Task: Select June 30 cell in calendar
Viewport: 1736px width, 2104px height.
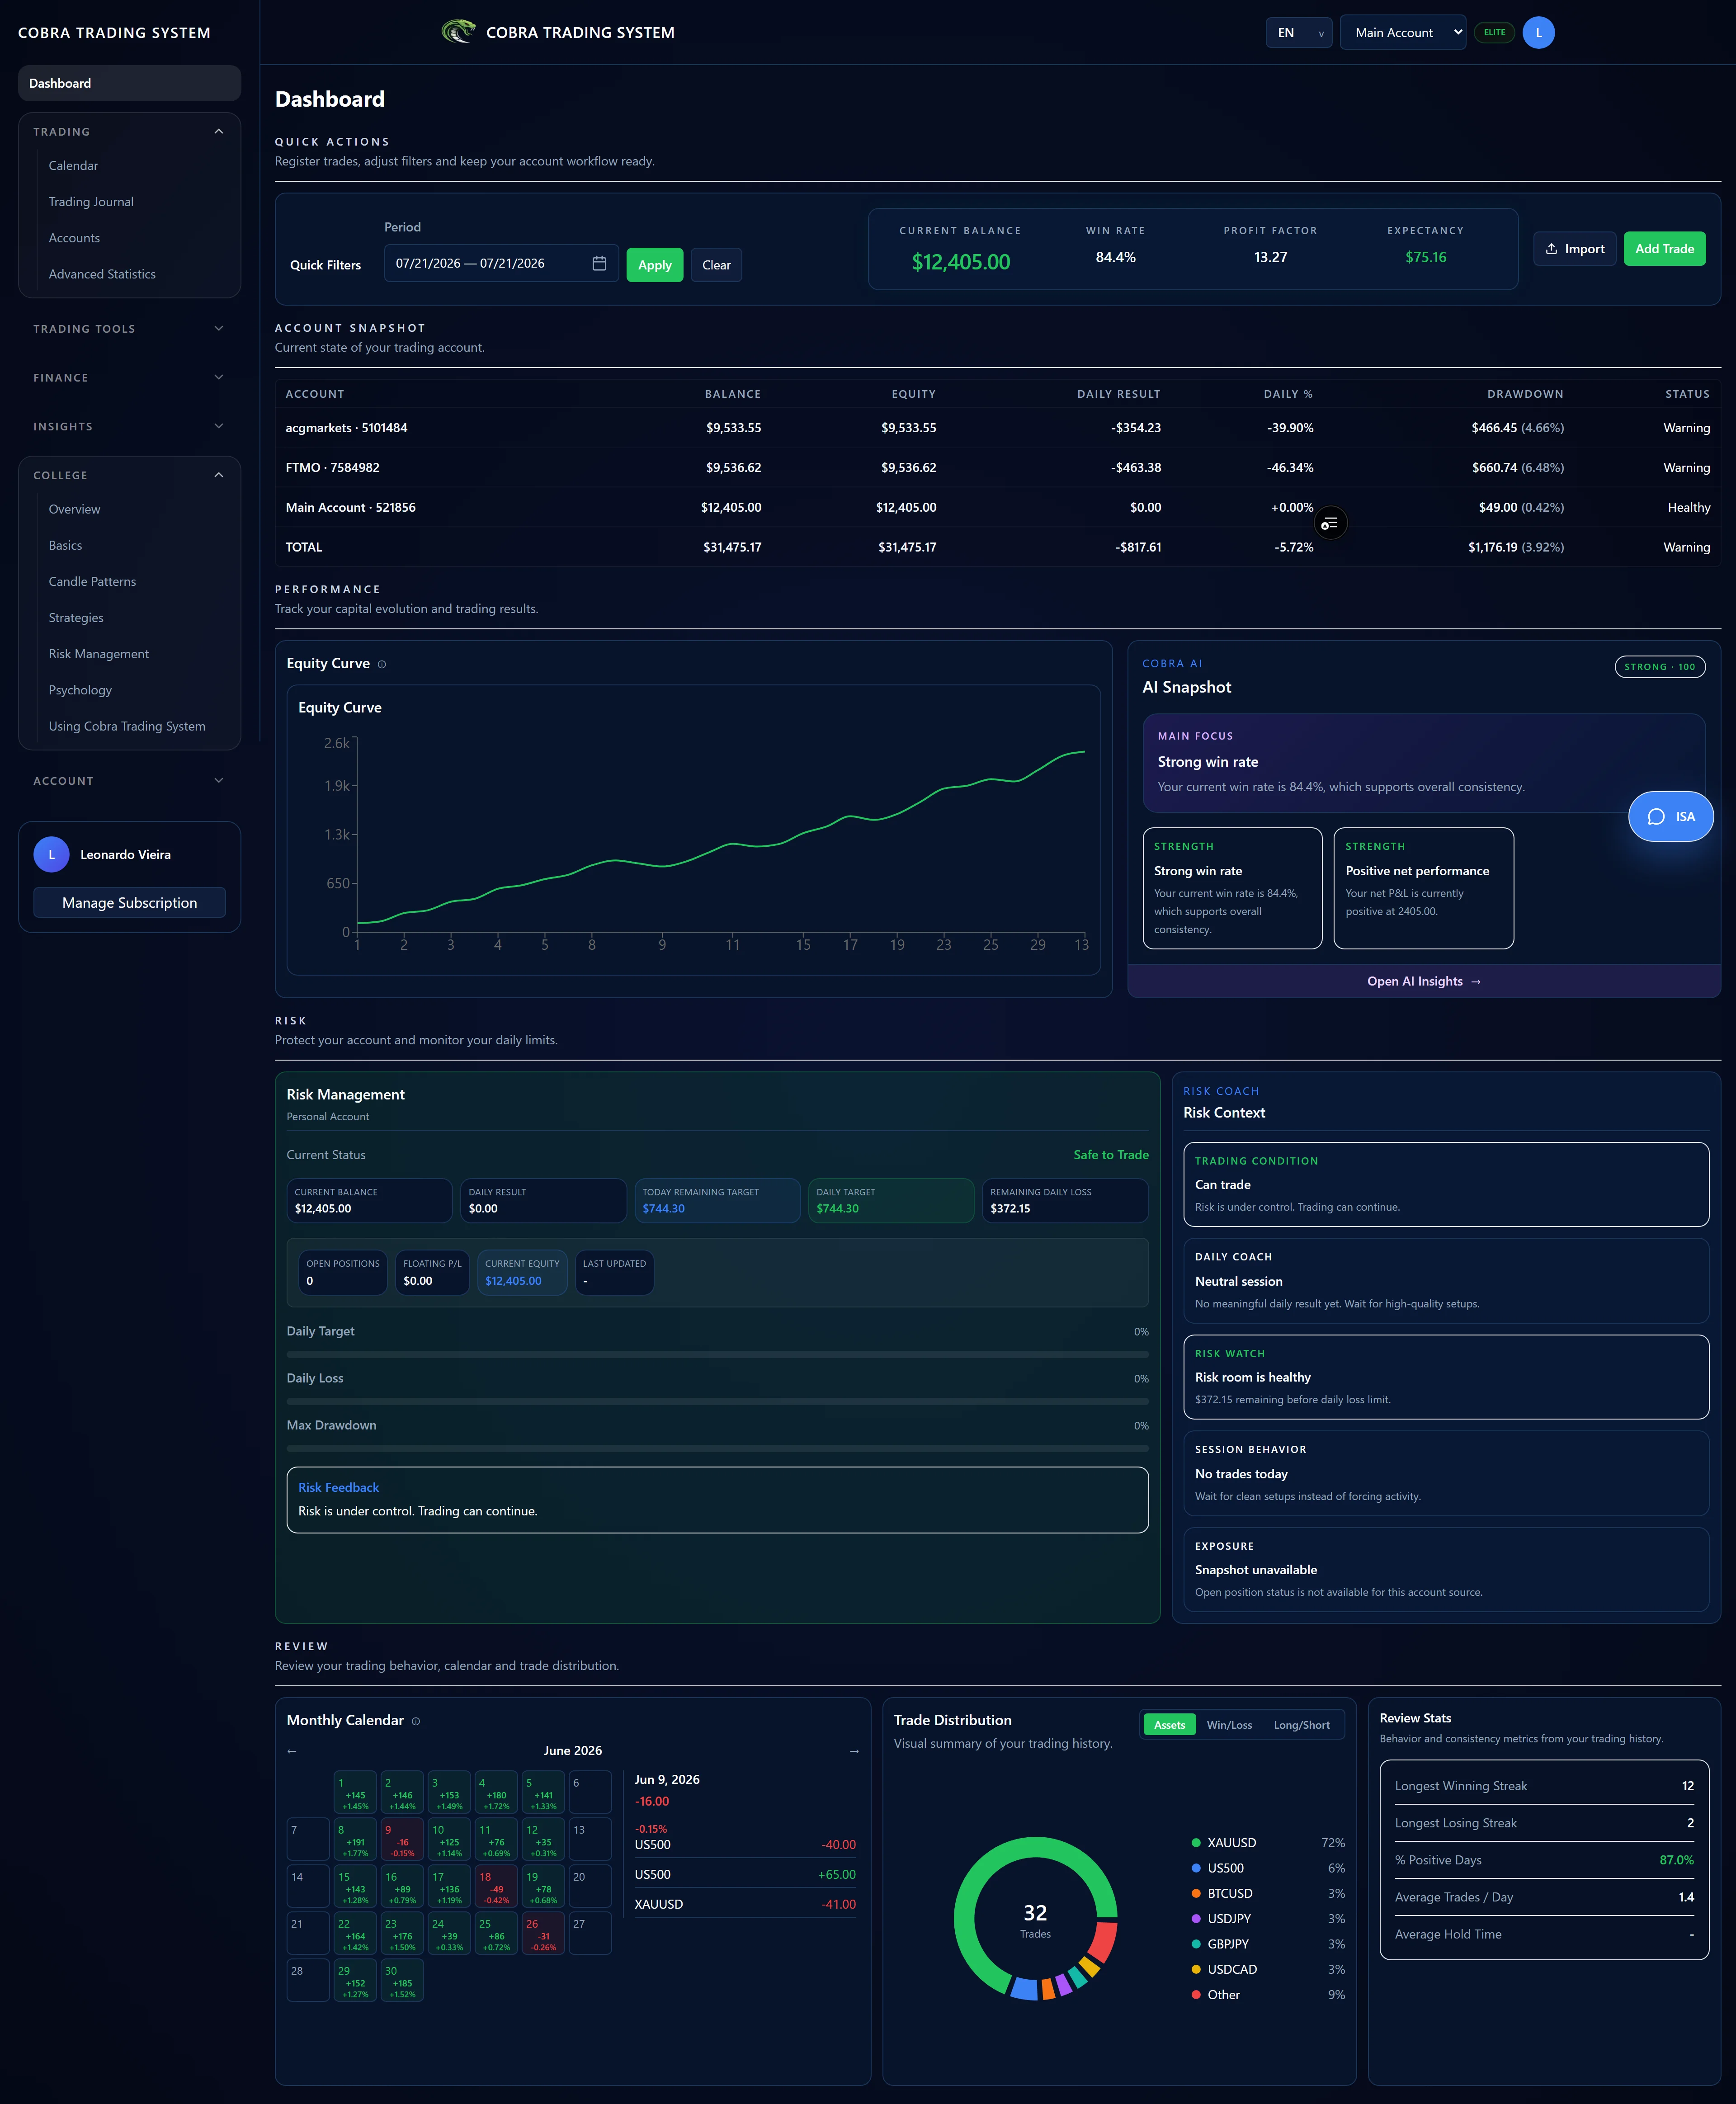Action: (401, 1981)
